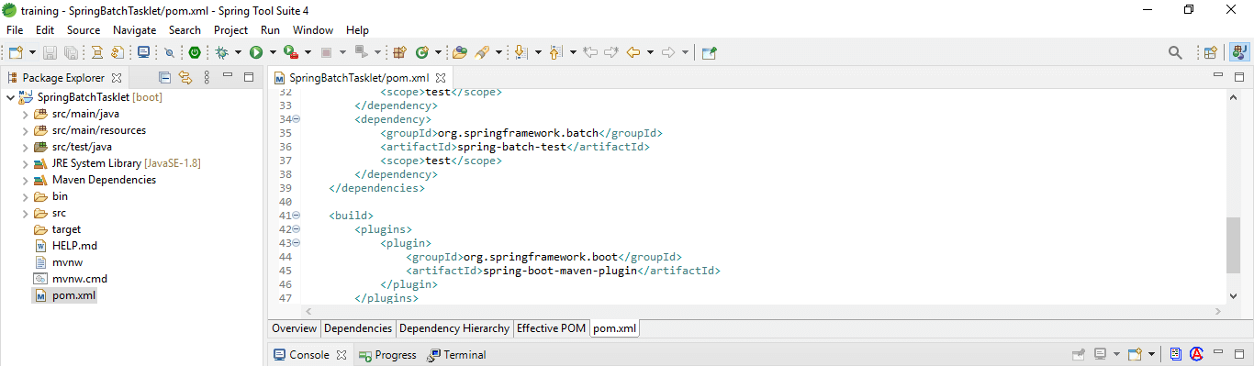The image size is (1254, 366).
Task: Maximize the editor area button
Action: click(1238, 77)
